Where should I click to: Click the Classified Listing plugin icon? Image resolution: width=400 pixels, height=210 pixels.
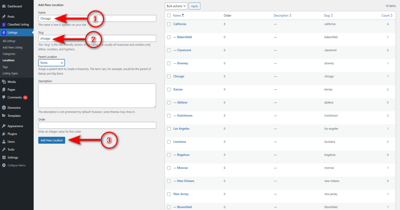coord(4,25)
